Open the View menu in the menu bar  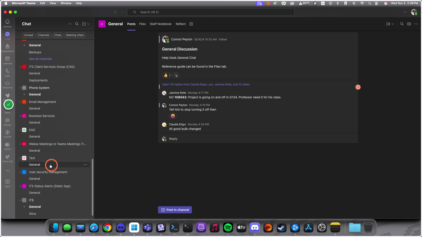(x=53, y=3)
